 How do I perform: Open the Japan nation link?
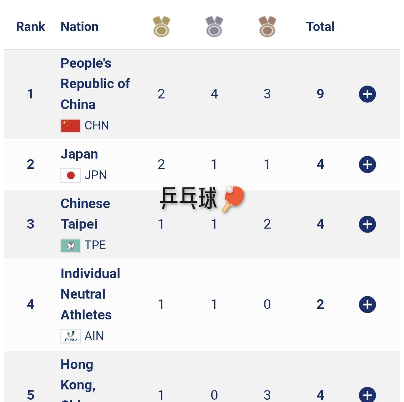click(79, 154)
